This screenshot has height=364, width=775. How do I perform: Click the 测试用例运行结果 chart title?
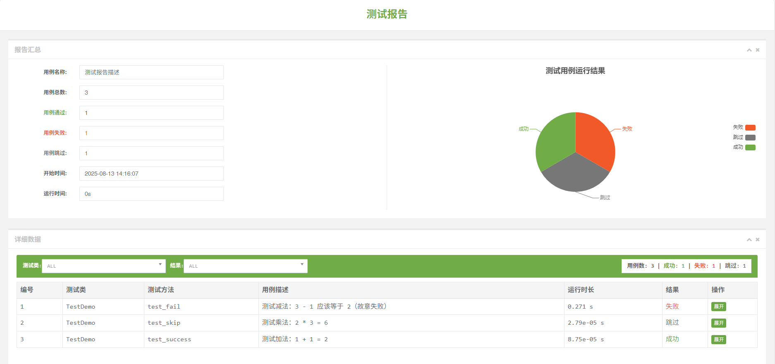click(x=575, y=71)
